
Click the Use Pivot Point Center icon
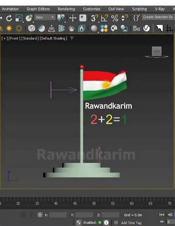61,18
